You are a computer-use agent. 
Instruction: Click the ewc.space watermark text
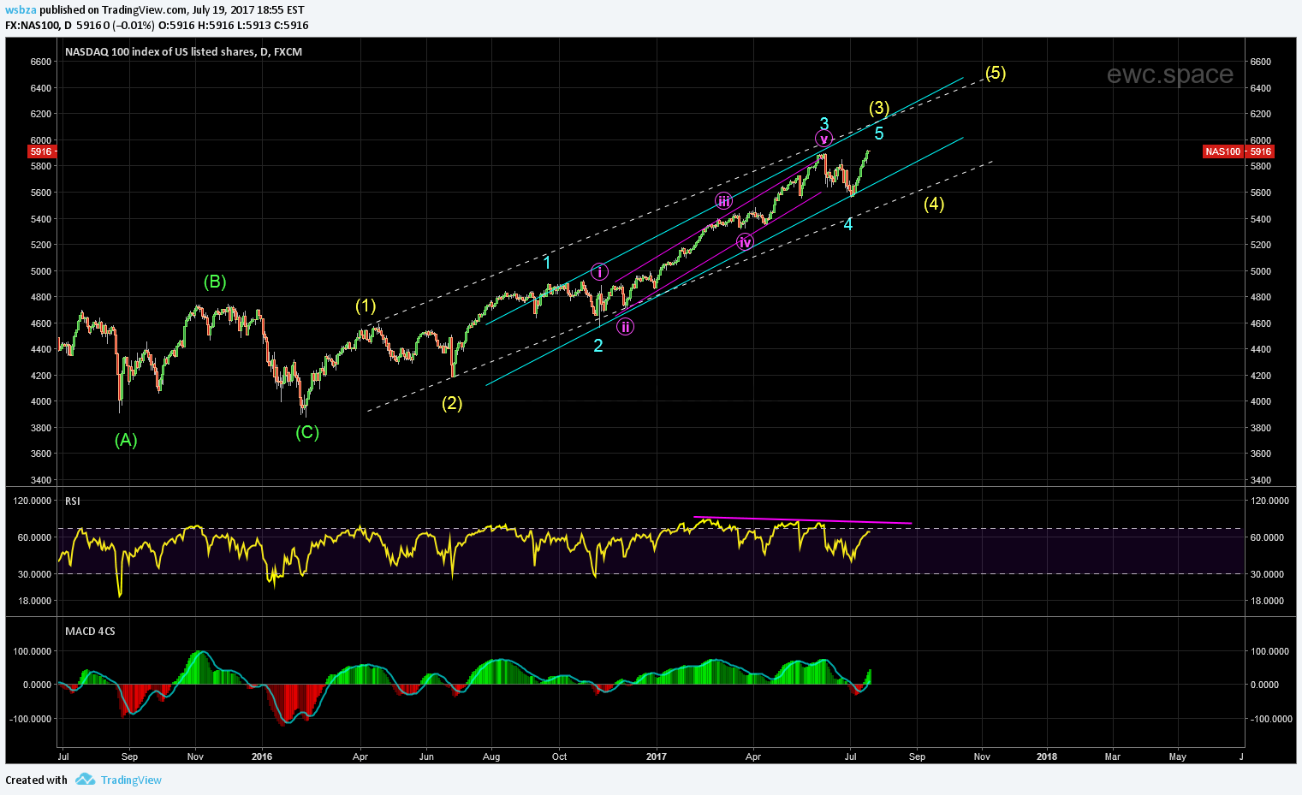point(1169,74)
